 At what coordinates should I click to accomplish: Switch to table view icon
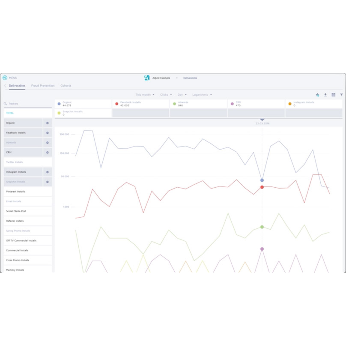[334, 95]
